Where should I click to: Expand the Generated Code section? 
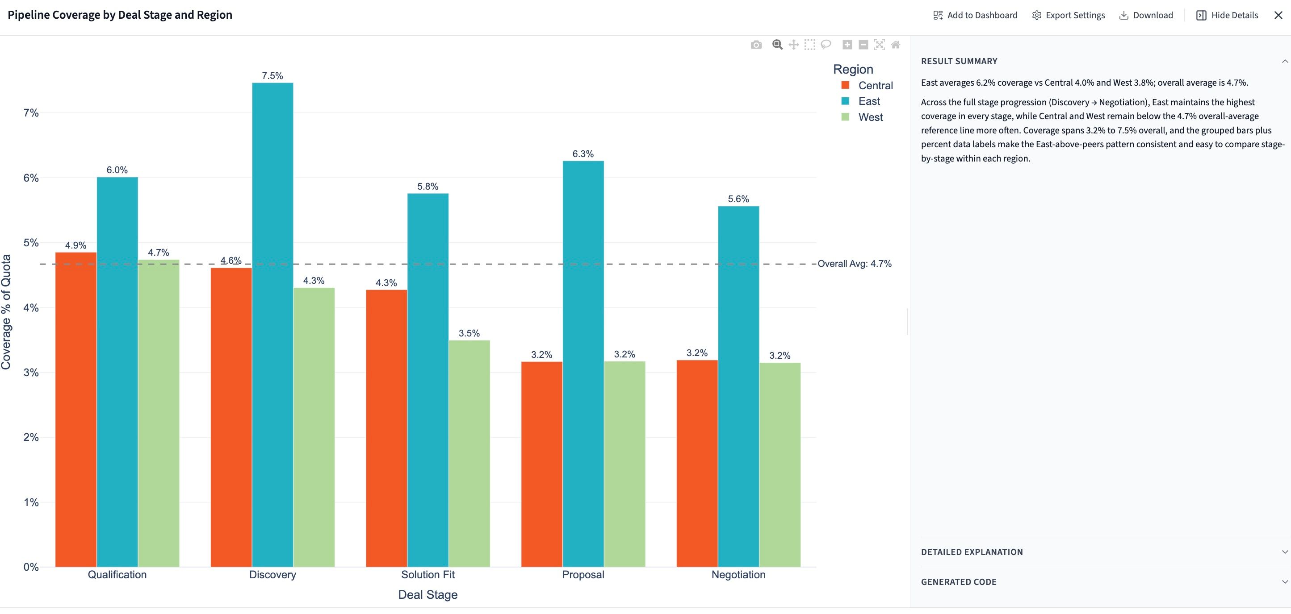coord(1284,582)
